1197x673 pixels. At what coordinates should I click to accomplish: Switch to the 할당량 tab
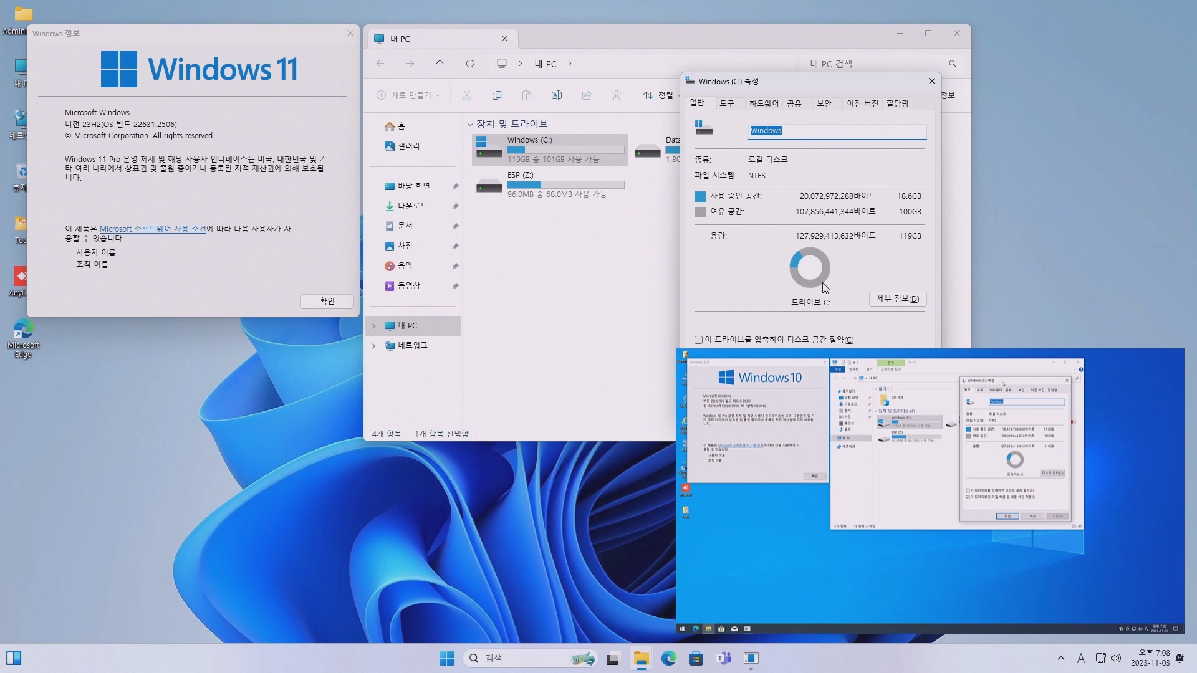898,103
